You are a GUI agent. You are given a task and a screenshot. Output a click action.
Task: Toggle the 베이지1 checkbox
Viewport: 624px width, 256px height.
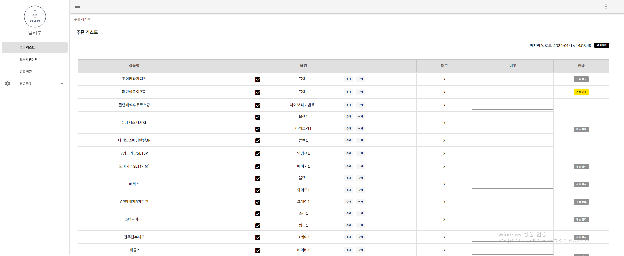click(258, 167)
